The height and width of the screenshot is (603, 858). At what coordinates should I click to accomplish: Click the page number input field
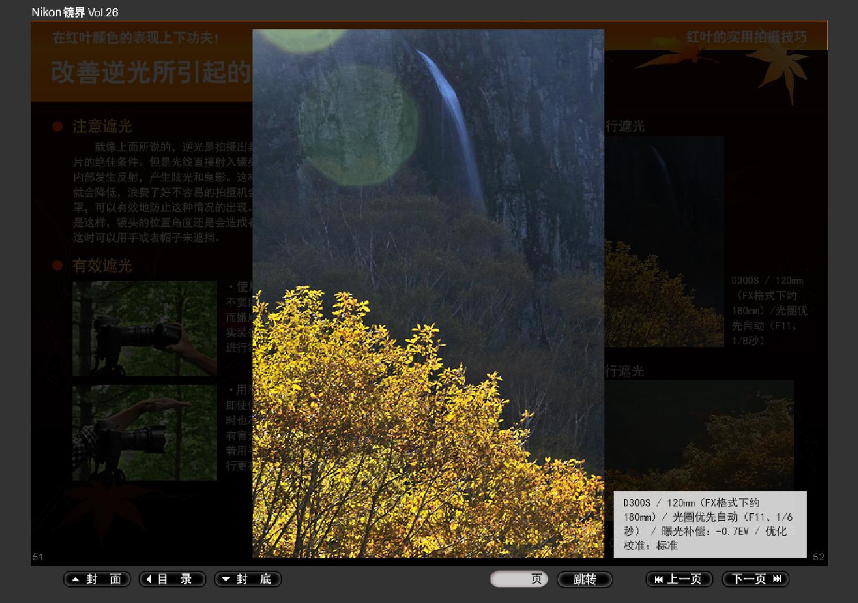click(x=519, y=579)
